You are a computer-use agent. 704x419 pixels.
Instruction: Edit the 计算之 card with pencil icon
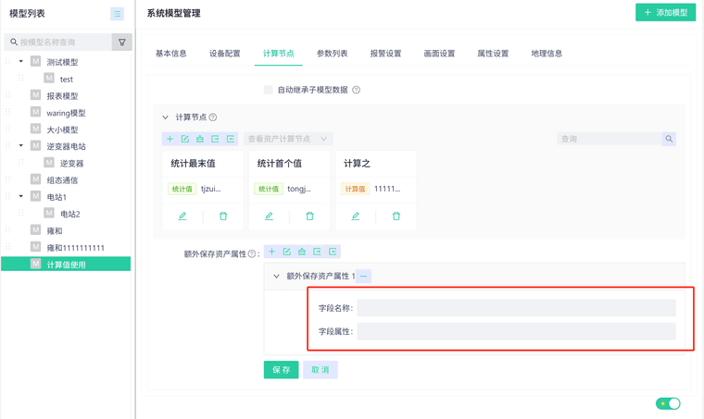[355, 216]
